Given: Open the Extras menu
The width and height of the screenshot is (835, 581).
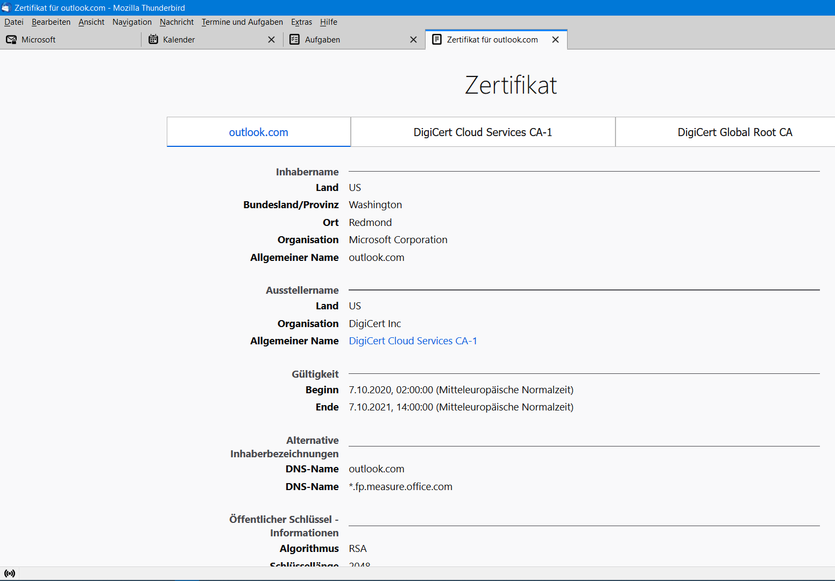Looking at the screenshot, I should click(301, 22).
